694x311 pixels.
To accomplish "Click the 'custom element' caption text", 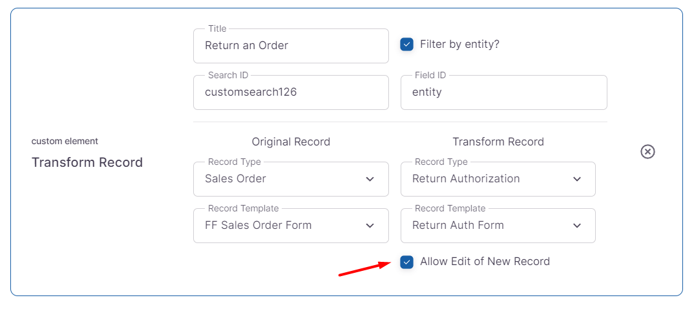I will (65, 141).
